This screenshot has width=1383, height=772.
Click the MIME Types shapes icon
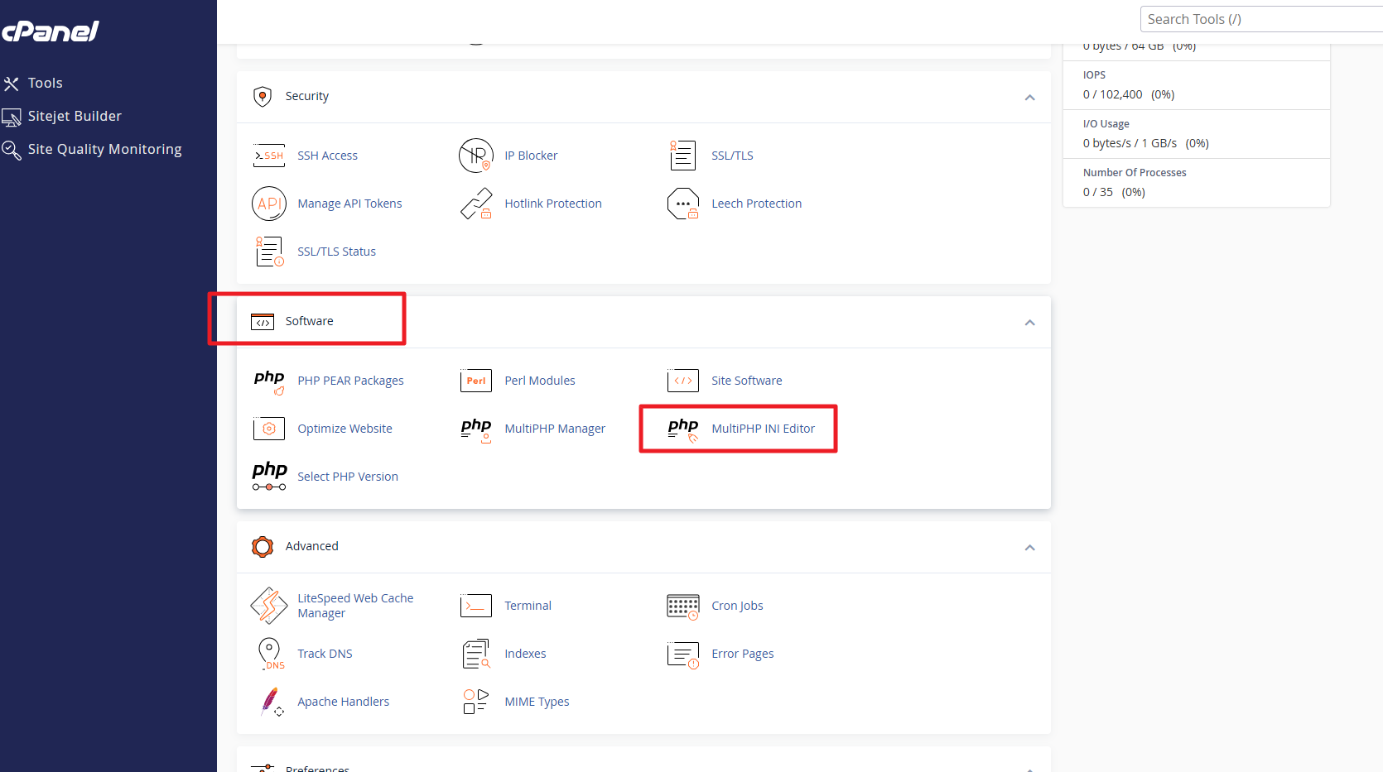click(476, 702)
